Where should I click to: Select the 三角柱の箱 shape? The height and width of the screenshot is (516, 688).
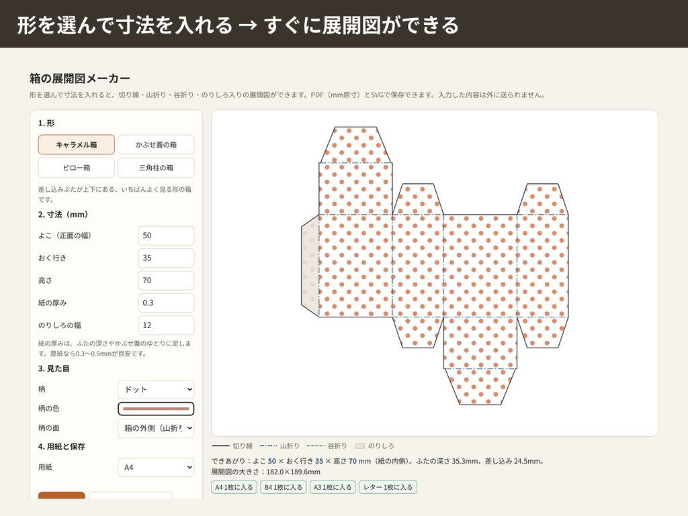pyautogui.click(x=156, y=168)
